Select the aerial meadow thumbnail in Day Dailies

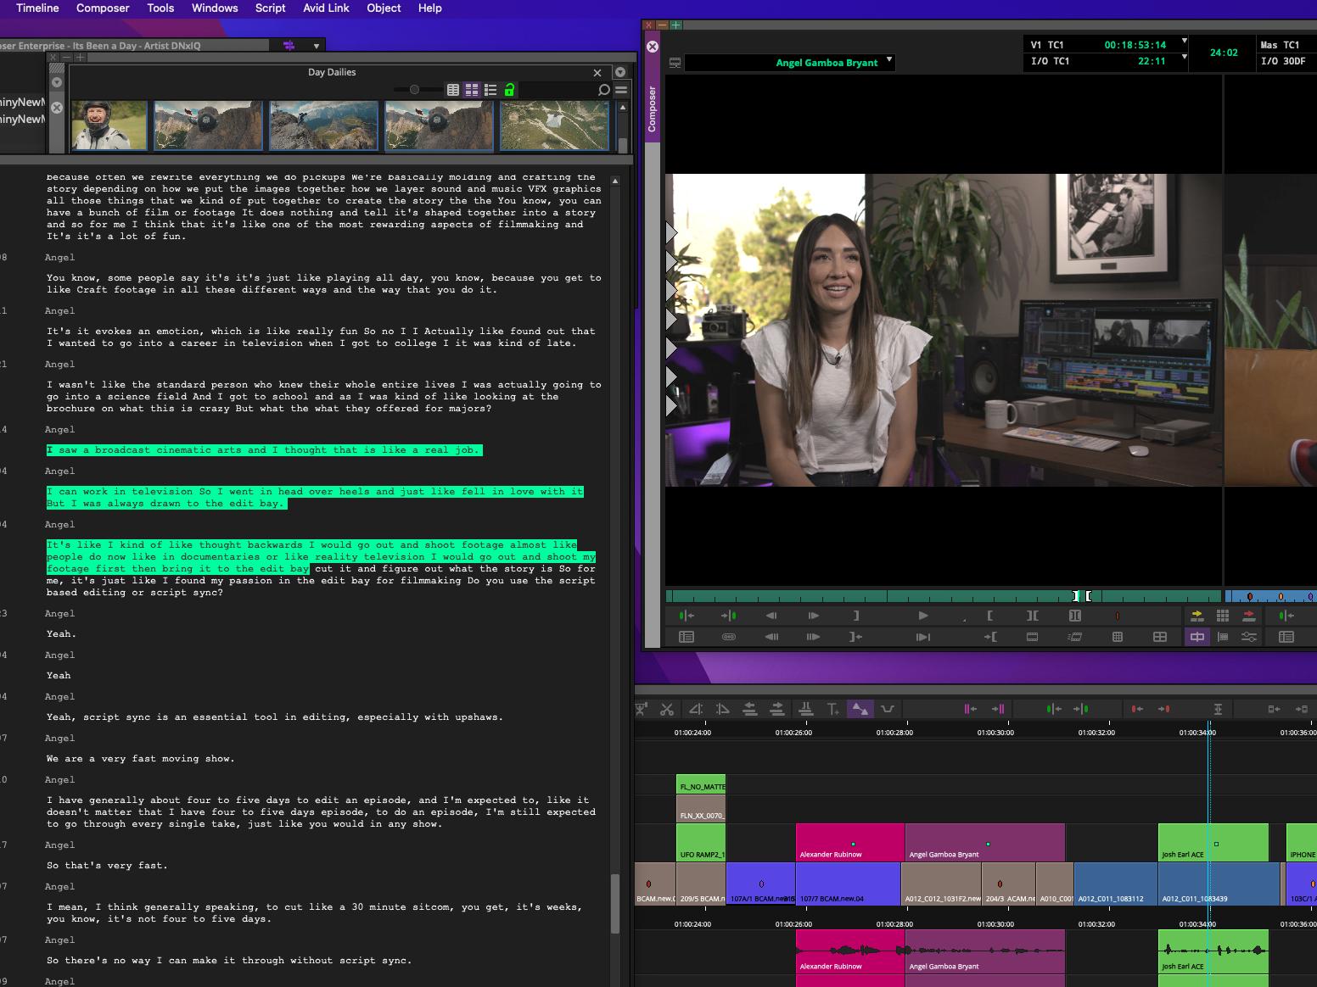tap(555, 125)
